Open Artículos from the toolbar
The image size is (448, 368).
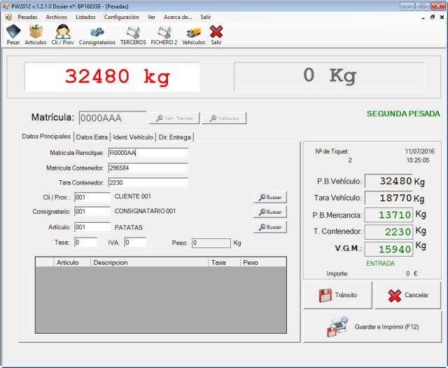tap(36, 34)
